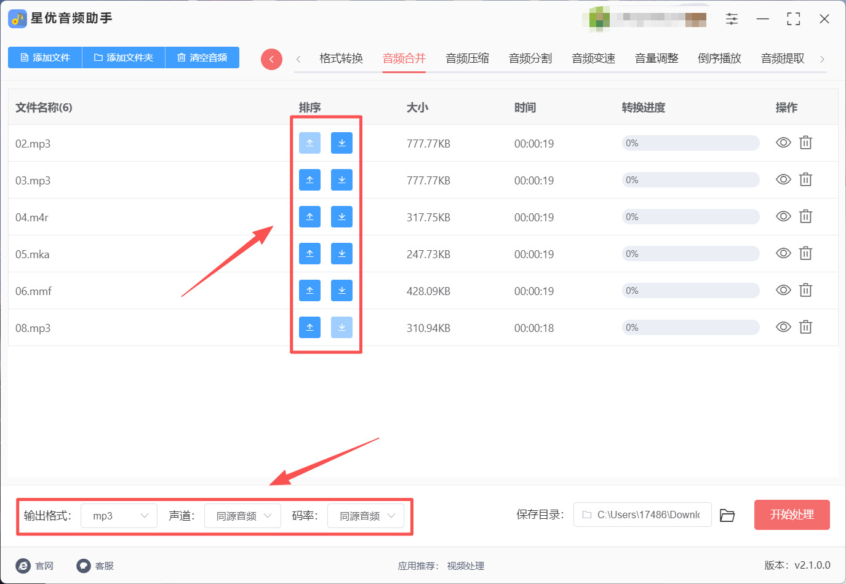
Task: Move 06.mmf down in the order
Action: point(341,290)
